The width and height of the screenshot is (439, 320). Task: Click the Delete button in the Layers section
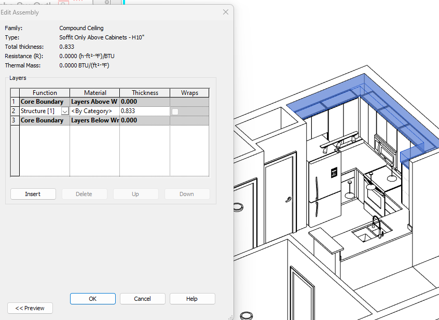(84, 193)
